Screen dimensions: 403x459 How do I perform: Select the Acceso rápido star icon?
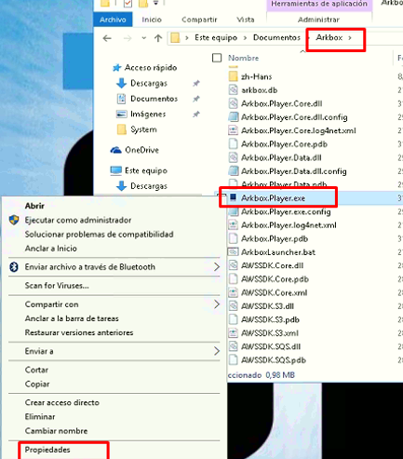click(116, 68)
